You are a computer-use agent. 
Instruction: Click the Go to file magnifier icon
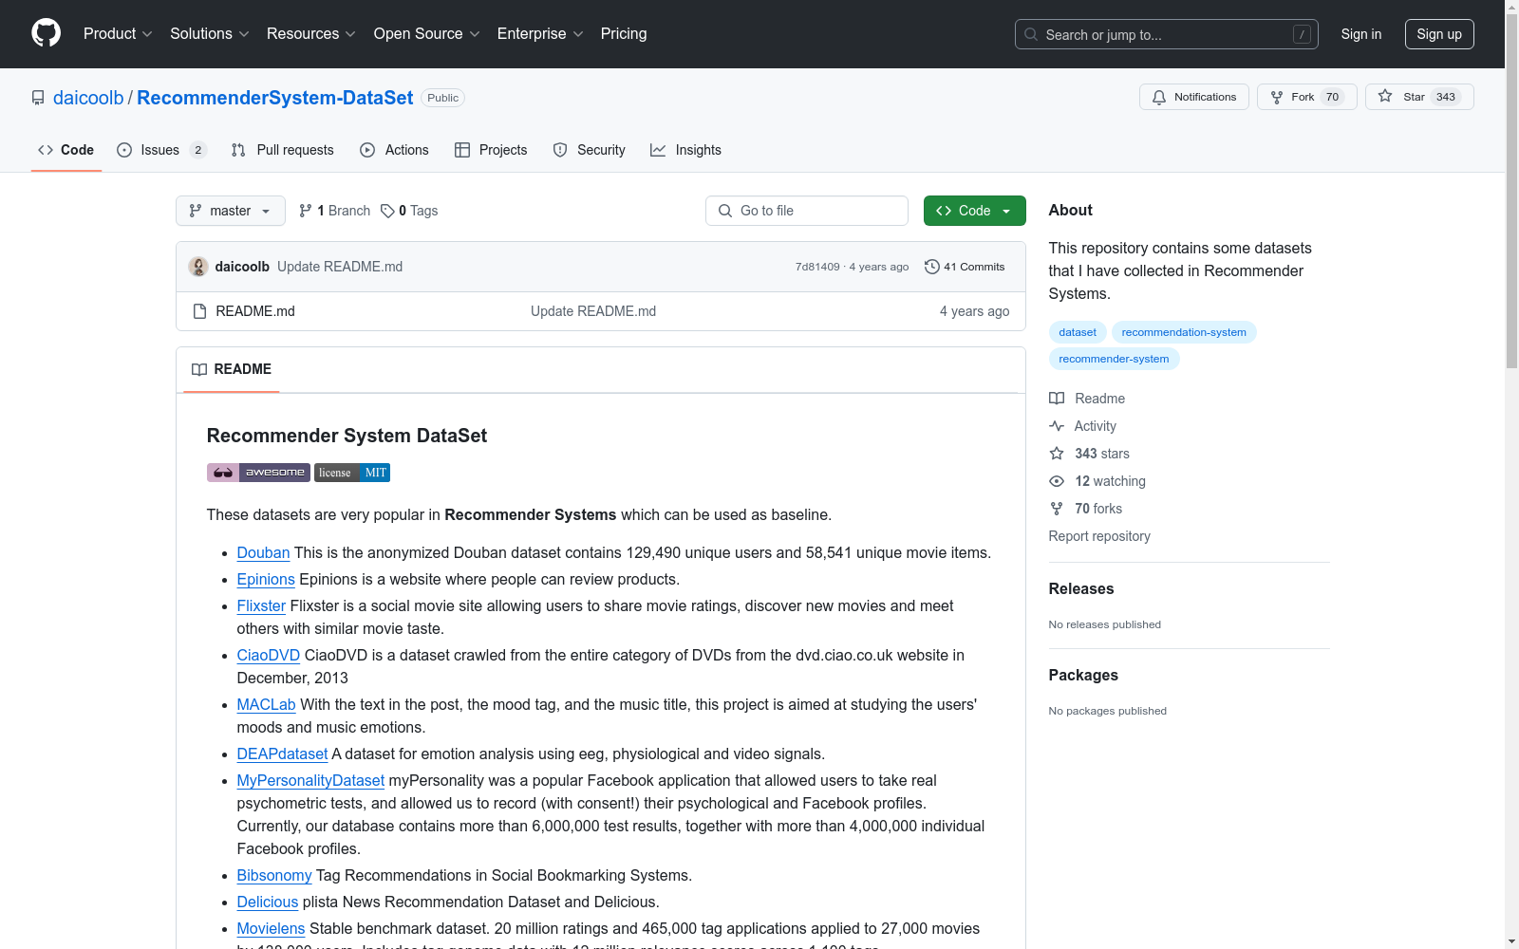[725, 211]
